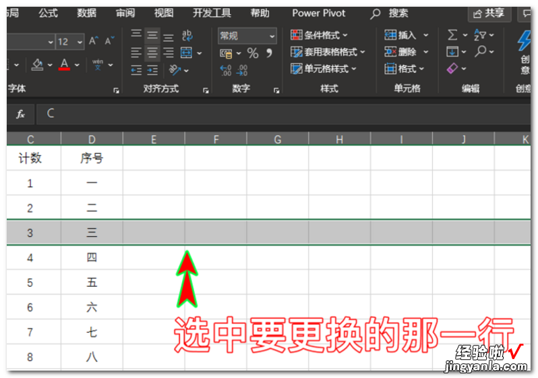Viewport: 538px width, 378px height.
Task: Toggle center horizontal alignment
Action: pyautogui.click(x=152, y=53)
